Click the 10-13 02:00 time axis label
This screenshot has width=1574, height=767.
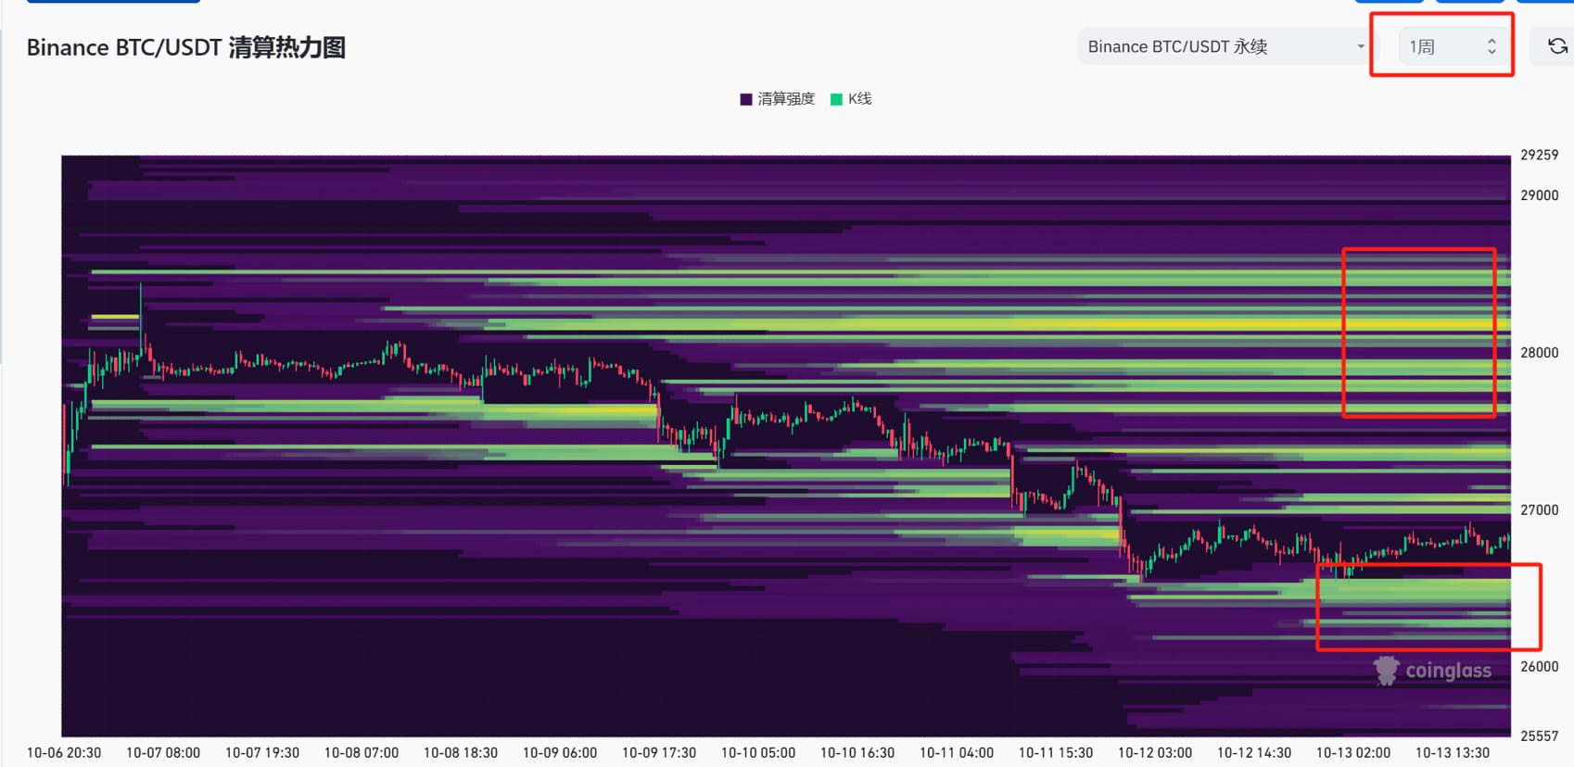click(1353, 753)
